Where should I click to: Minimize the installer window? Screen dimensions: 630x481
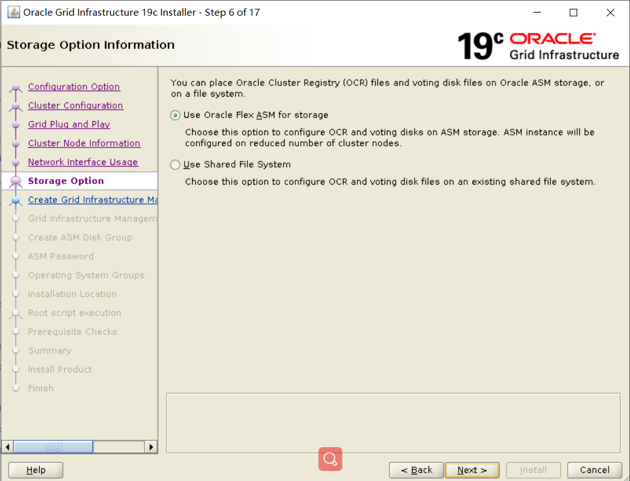coord(537,13)
